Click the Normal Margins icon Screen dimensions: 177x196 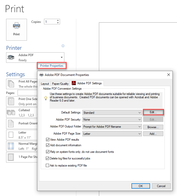pyautogui.click(x=11, y=146)
